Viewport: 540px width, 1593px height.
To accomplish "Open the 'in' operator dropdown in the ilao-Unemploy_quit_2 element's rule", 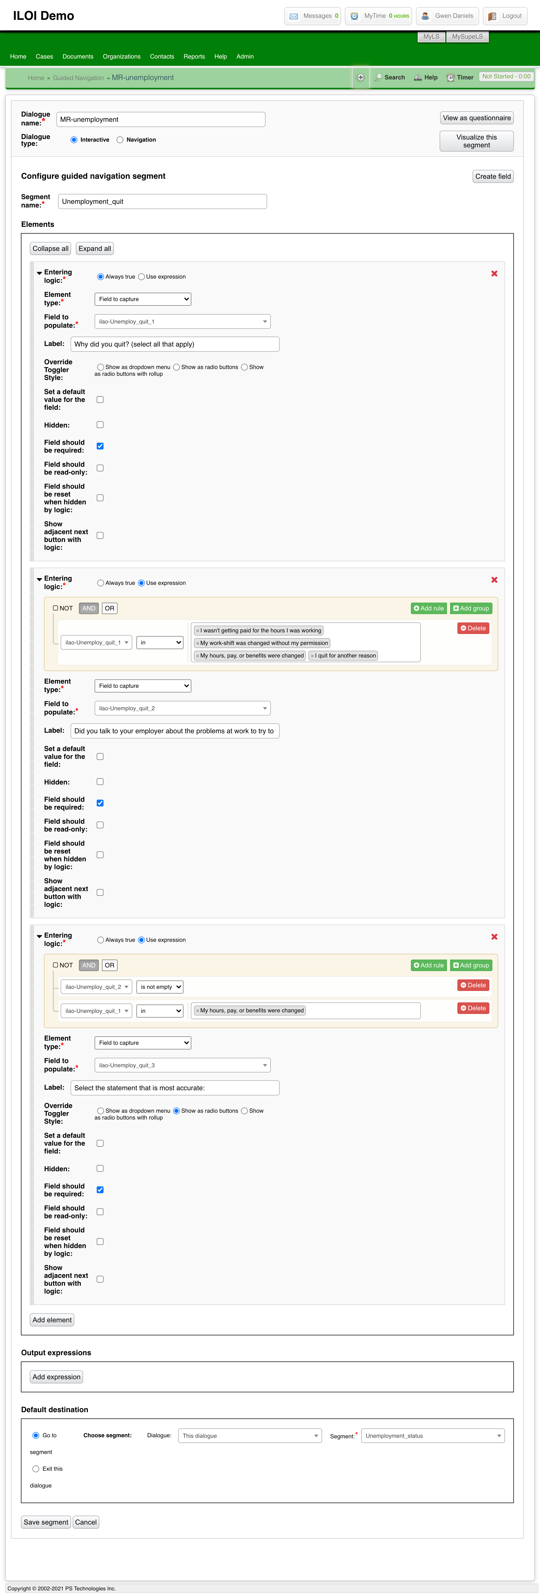I will pos(160,643).
